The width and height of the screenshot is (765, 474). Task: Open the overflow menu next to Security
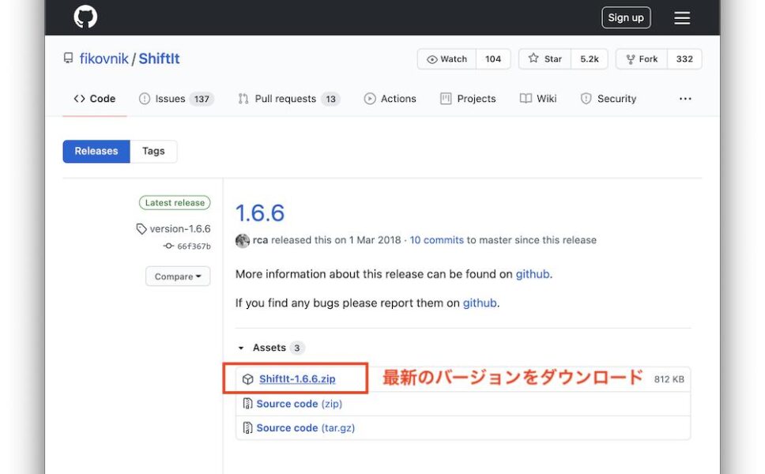pyautogui.click(x=684, y=98)
